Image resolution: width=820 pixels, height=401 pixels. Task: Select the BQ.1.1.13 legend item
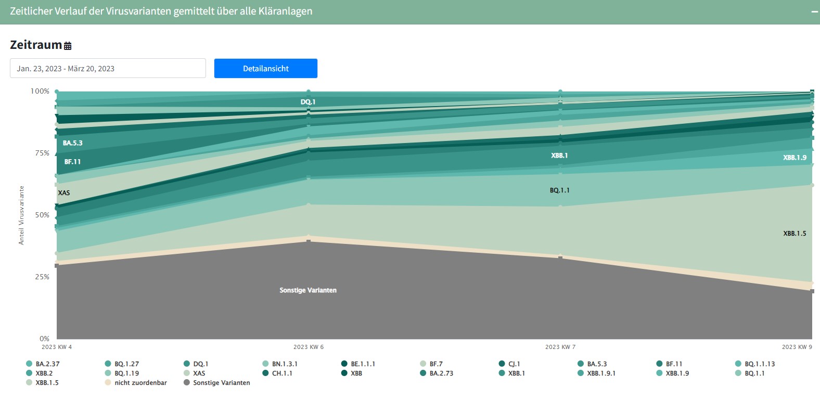coord(759,364)
